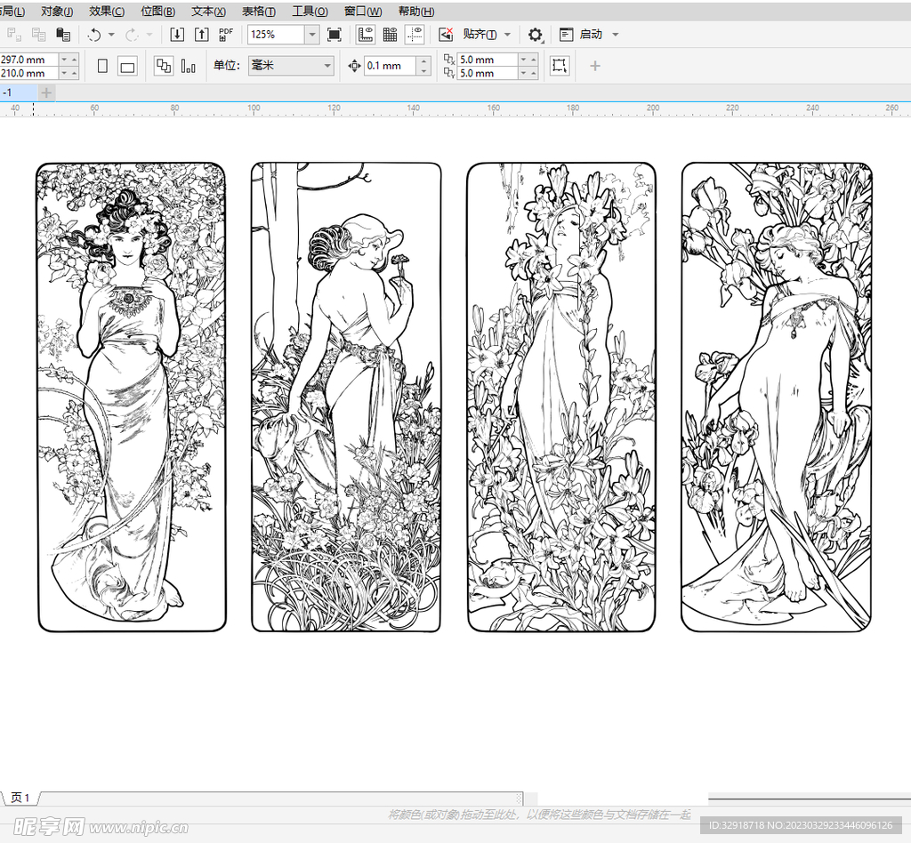The height and width of the screenshot is (843, 911).
Task: Click the Import icon in the toolbar
Action: click(177, 35)
